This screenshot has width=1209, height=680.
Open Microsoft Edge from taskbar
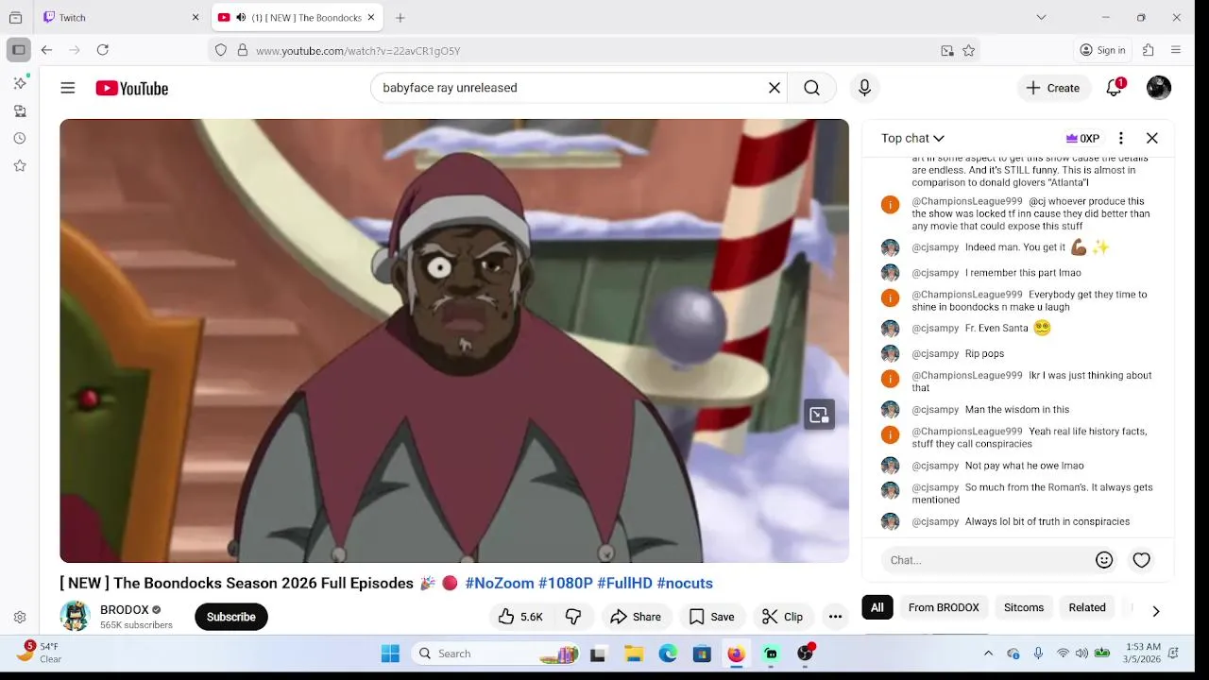point(668,654)
